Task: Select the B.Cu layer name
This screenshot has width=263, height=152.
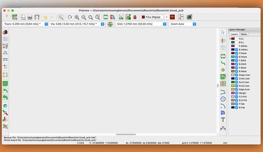Action: point(241,42)
